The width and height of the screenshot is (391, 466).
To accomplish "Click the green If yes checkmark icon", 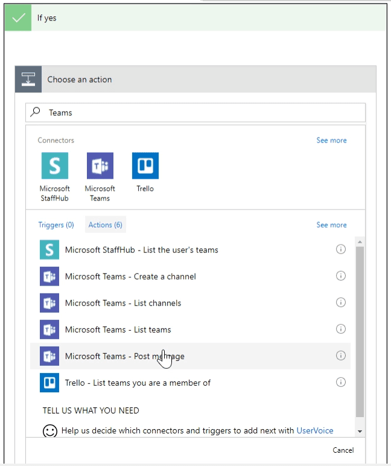I will (19, 18).
